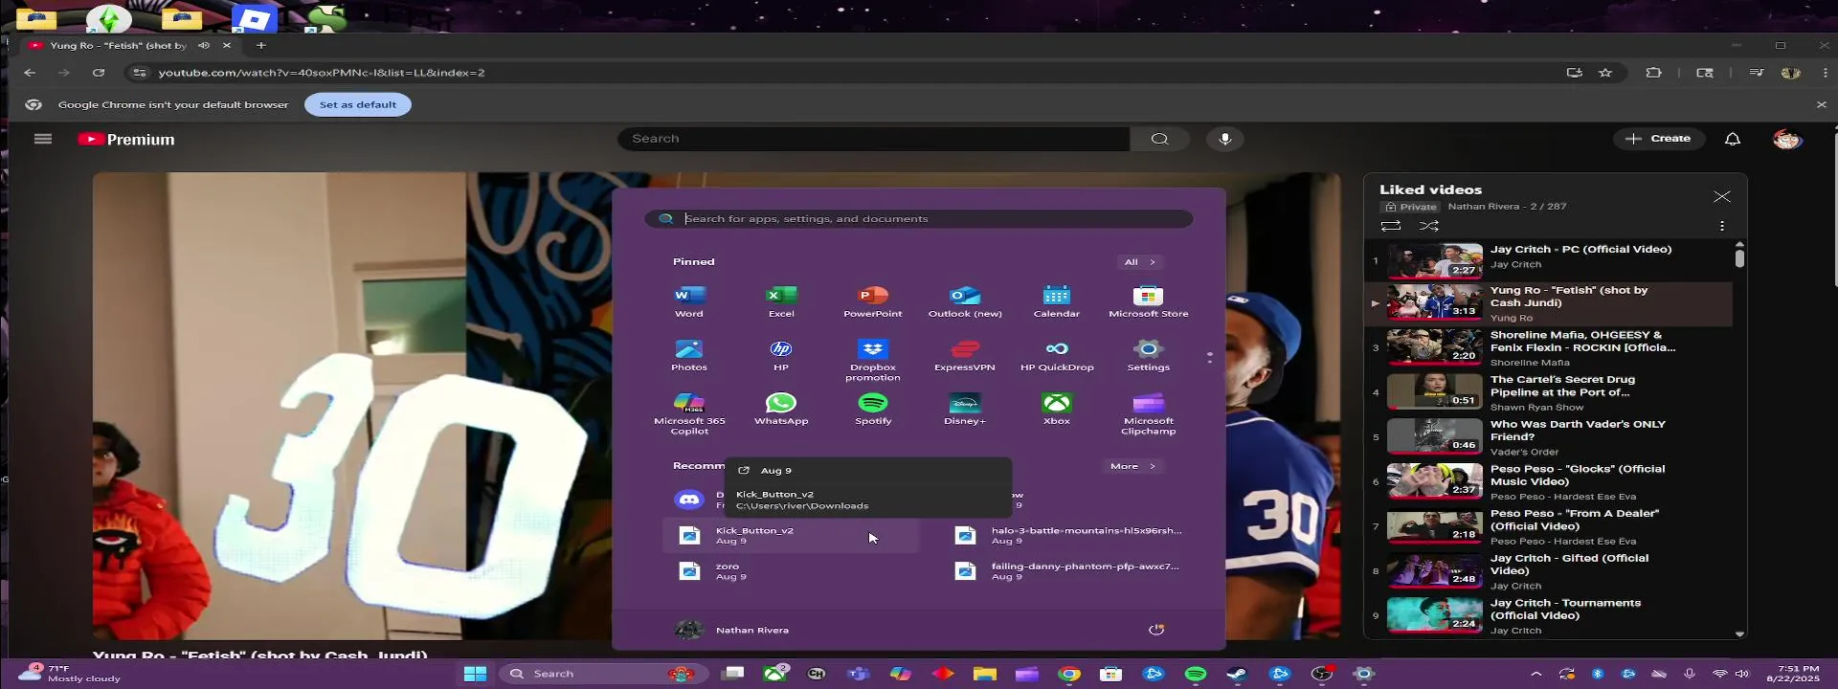Open volume control in system tray
This screenshot has width=1838, height=689.
(1742, 674)
